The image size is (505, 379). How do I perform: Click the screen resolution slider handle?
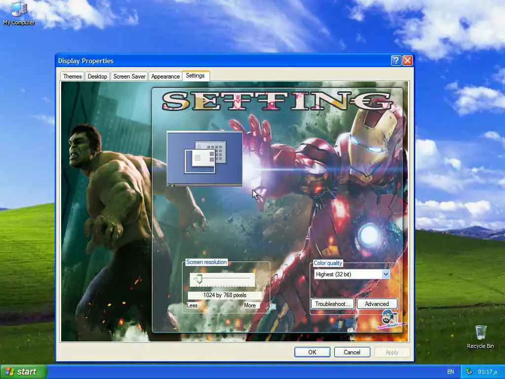point(199,279)
